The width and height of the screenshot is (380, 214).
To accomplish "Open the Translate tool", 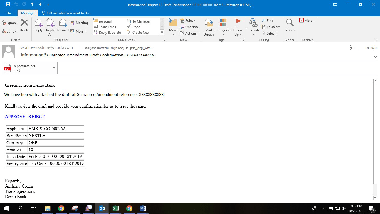I will tap(253, 27).
